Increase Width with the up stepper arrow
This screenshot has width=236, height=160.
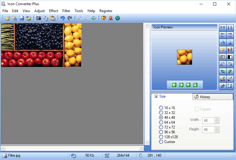click(x=217, y=119)
